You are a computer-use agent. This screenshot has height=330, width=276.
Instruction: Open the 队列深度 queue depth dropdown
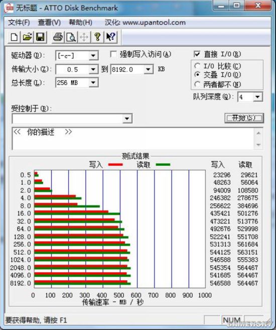click(257, 97)
